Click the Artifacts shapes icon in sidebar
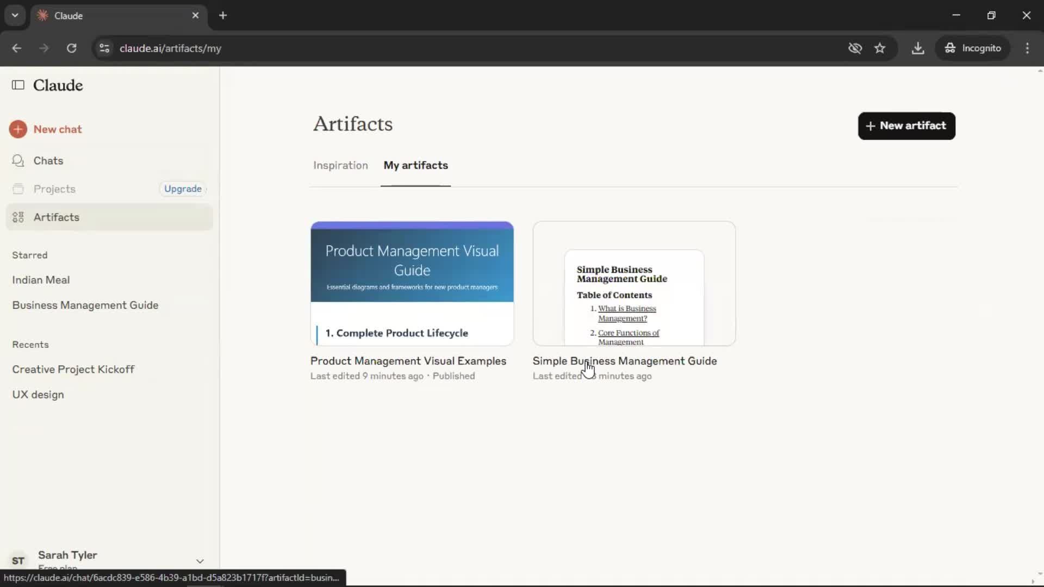 pos(18,217)
